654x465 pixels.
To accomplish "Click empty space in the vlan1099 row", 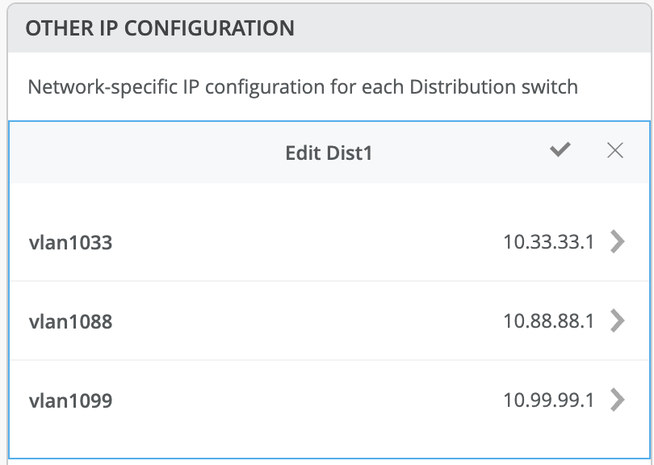I will (x=307, y=400).
